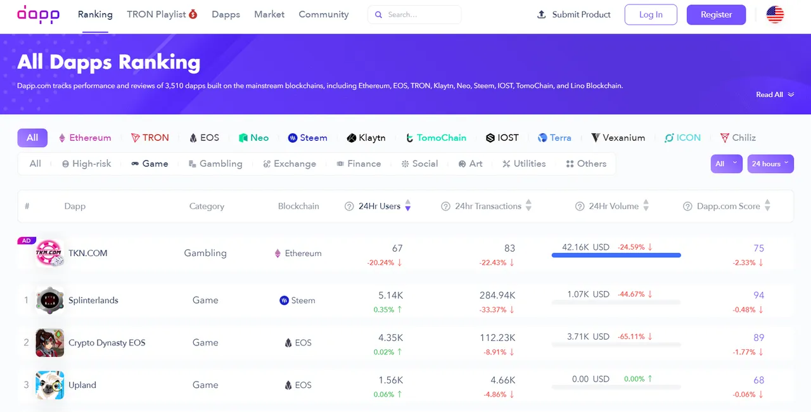Open the US flag language selector
The image size is (811, 412).
pyautogui.click(x=775, y=15)
